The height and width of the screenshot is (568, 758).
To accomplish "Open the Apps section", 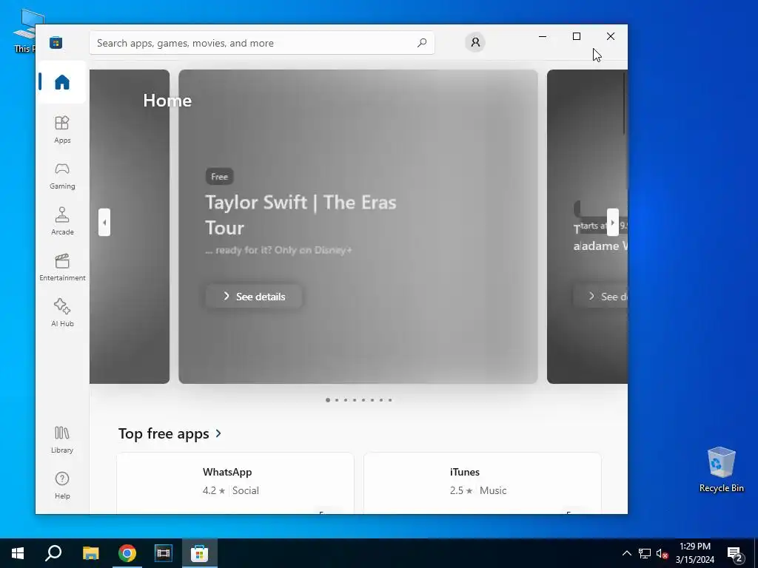I will [x=62, y=129].
